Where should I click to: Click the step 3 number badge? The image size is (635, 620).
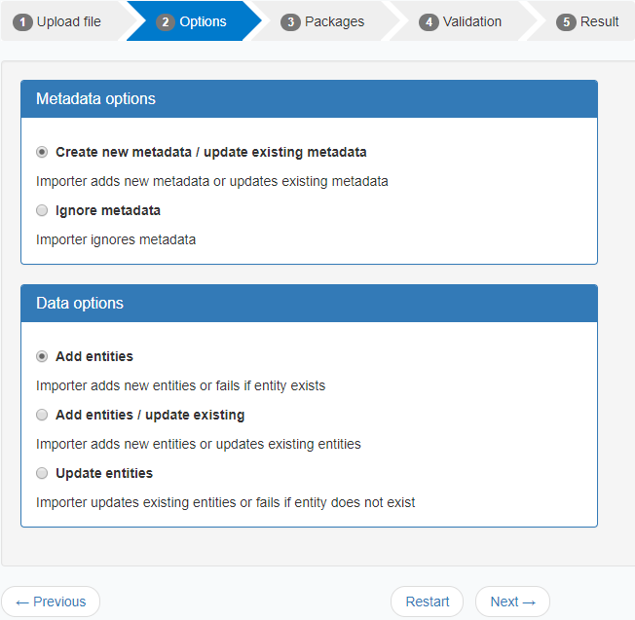pos(290,21)
